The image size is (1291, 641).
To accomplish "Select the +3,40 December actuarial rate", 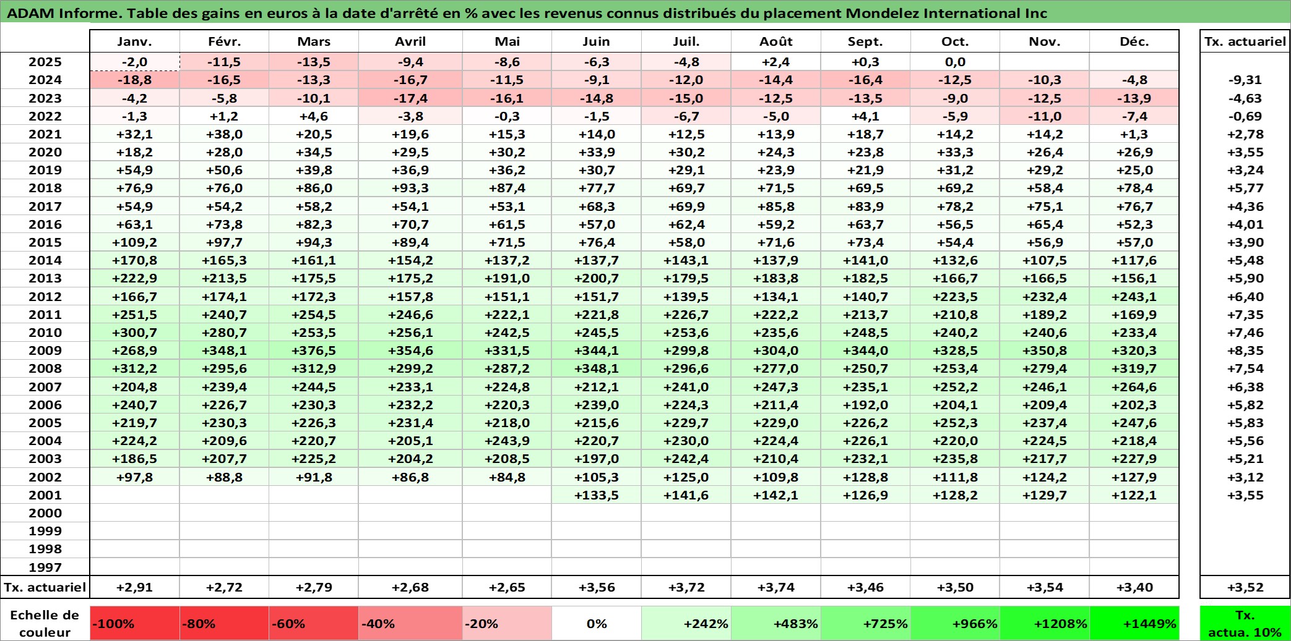I will point(1134,587).
